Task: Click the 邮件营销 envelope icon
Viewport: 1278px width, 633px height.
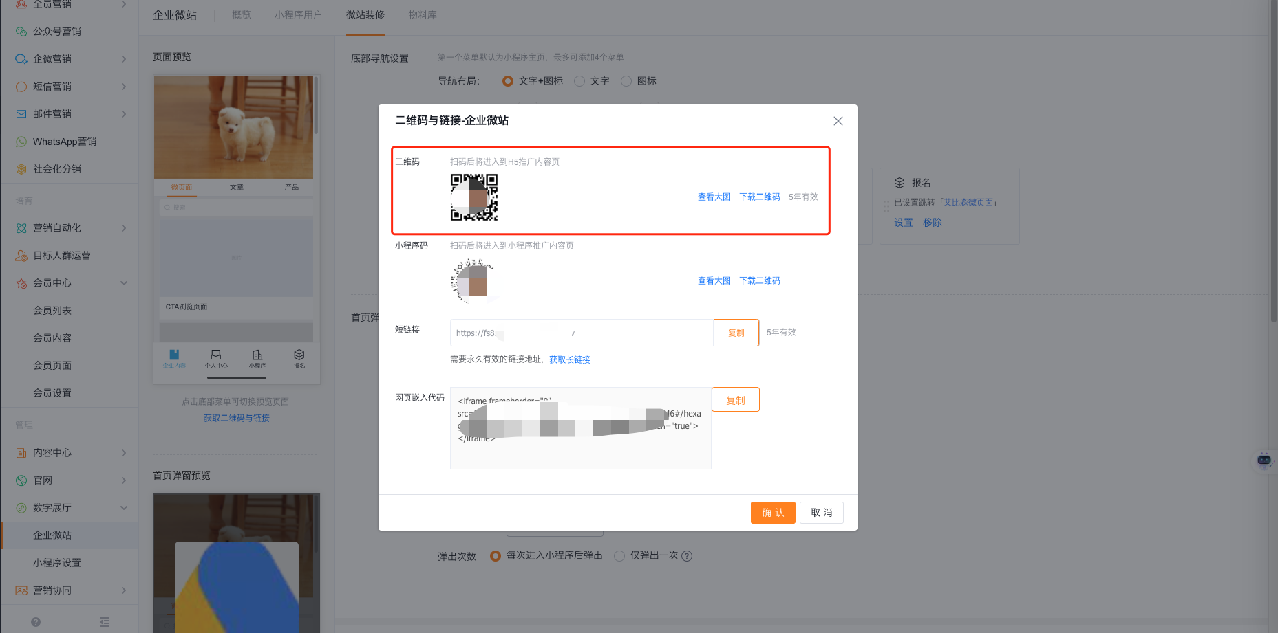Action: (x=21, y=114)
